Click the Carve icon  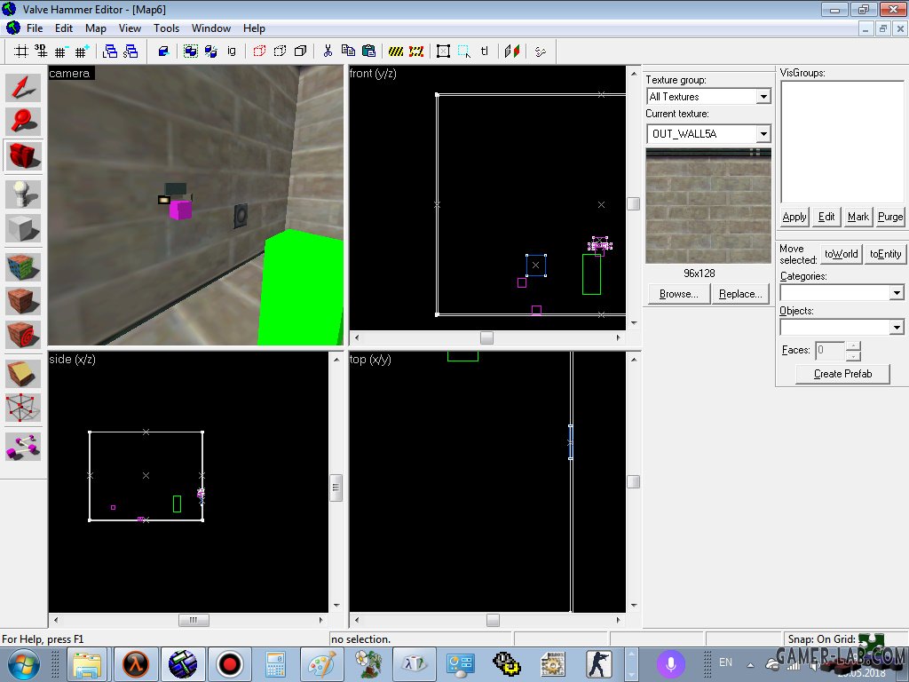tap(163, 52)
